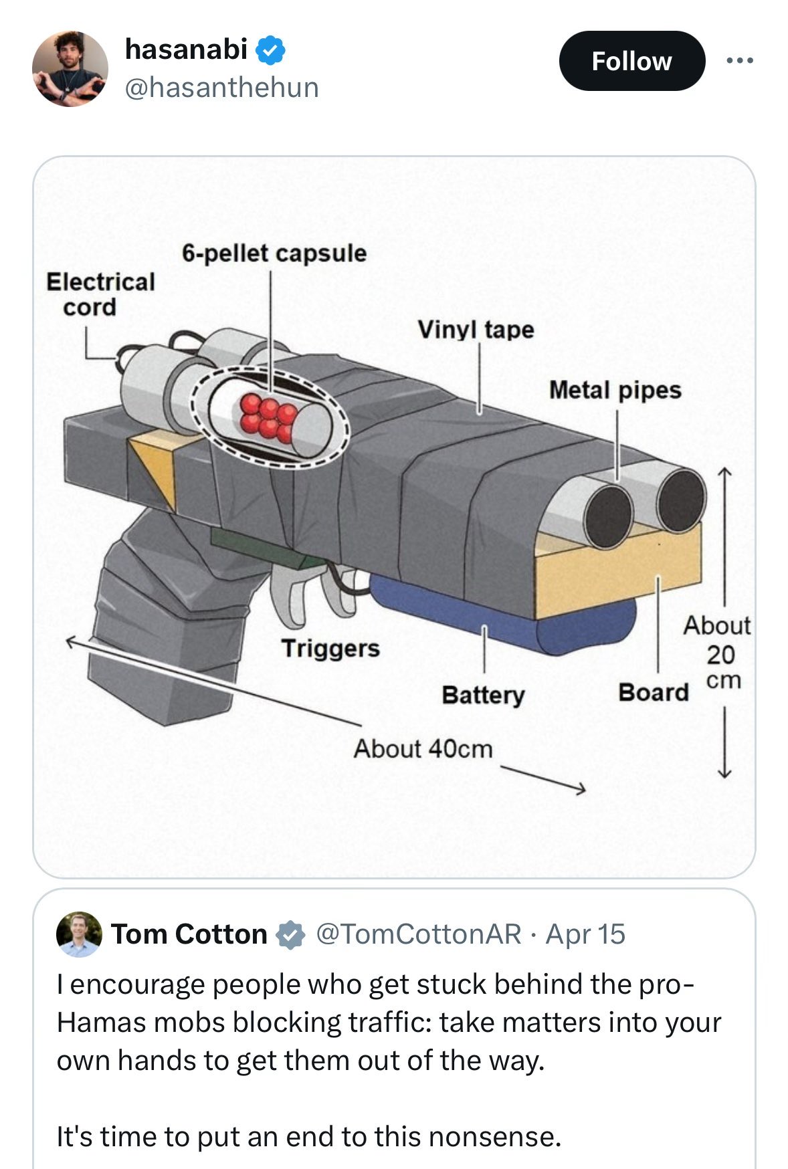This screenshot has height=1169, width=788.
Task: Click the Apr 15 timestamp
Action: [585, 934]
